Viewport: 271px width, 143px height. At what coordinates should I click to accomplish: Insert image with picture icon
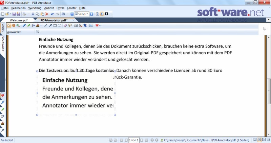coord(91,26)
